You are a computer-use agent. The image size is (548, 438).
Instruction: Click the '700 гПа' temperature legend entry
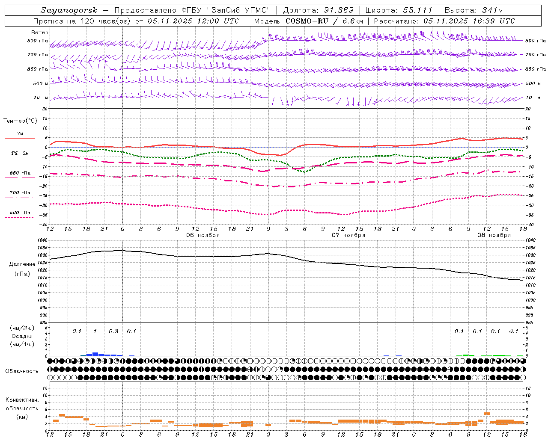click(20, 193)
